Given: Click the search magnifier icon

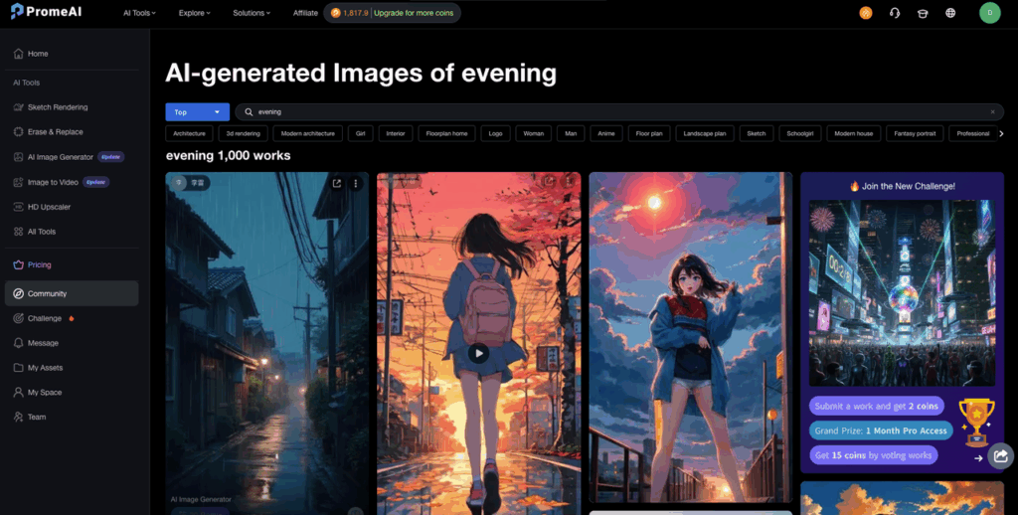Looking at the screenshot, I should (249, 111).
